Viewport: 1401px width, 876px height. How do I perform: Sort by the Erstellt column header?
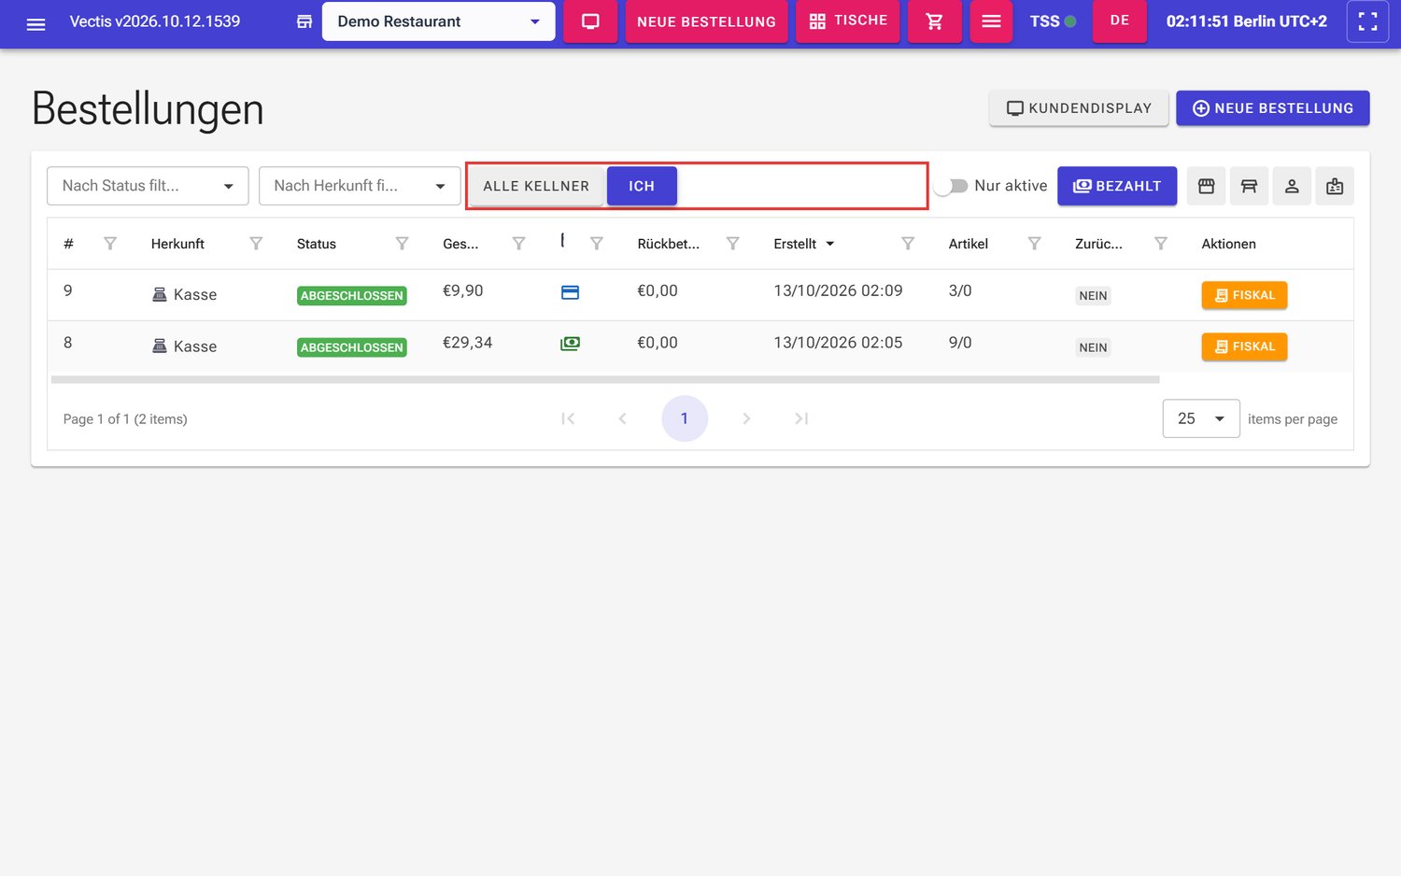795,244
